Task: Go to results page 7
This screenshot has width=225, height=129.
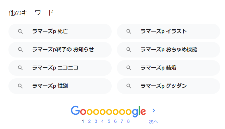Action: click(122, 122)
